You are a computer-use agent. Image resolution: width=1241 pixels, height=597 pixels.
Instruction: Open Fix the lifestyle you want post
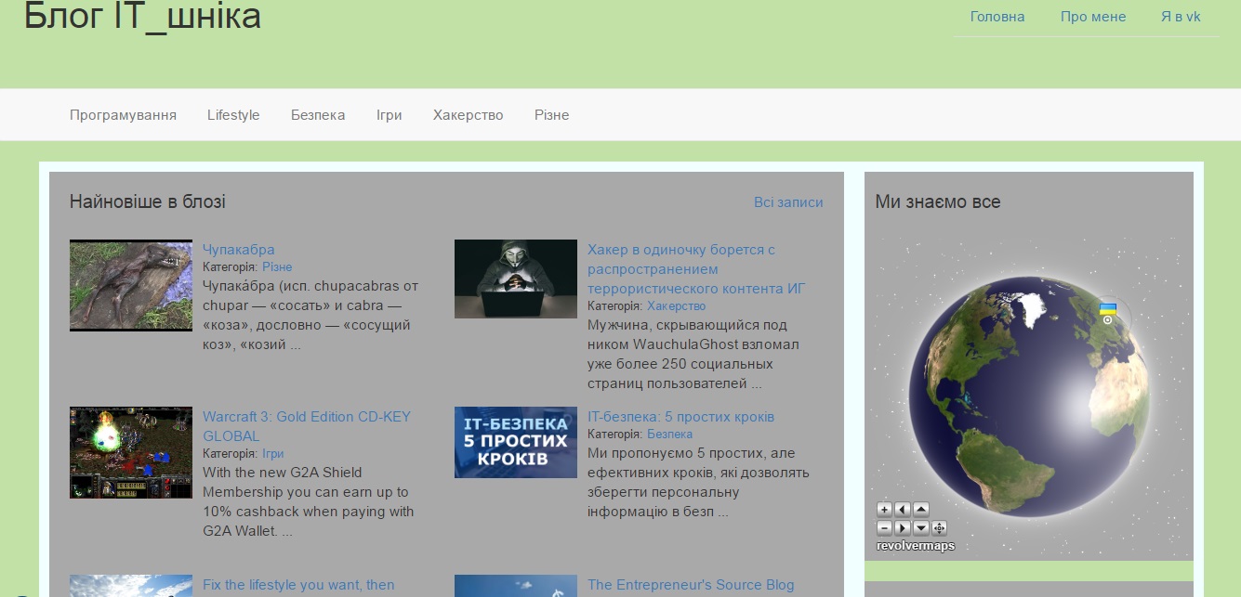pyautogui.click(x=298, y=585)
